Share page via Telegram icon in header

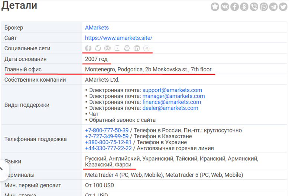coord(273,7)
